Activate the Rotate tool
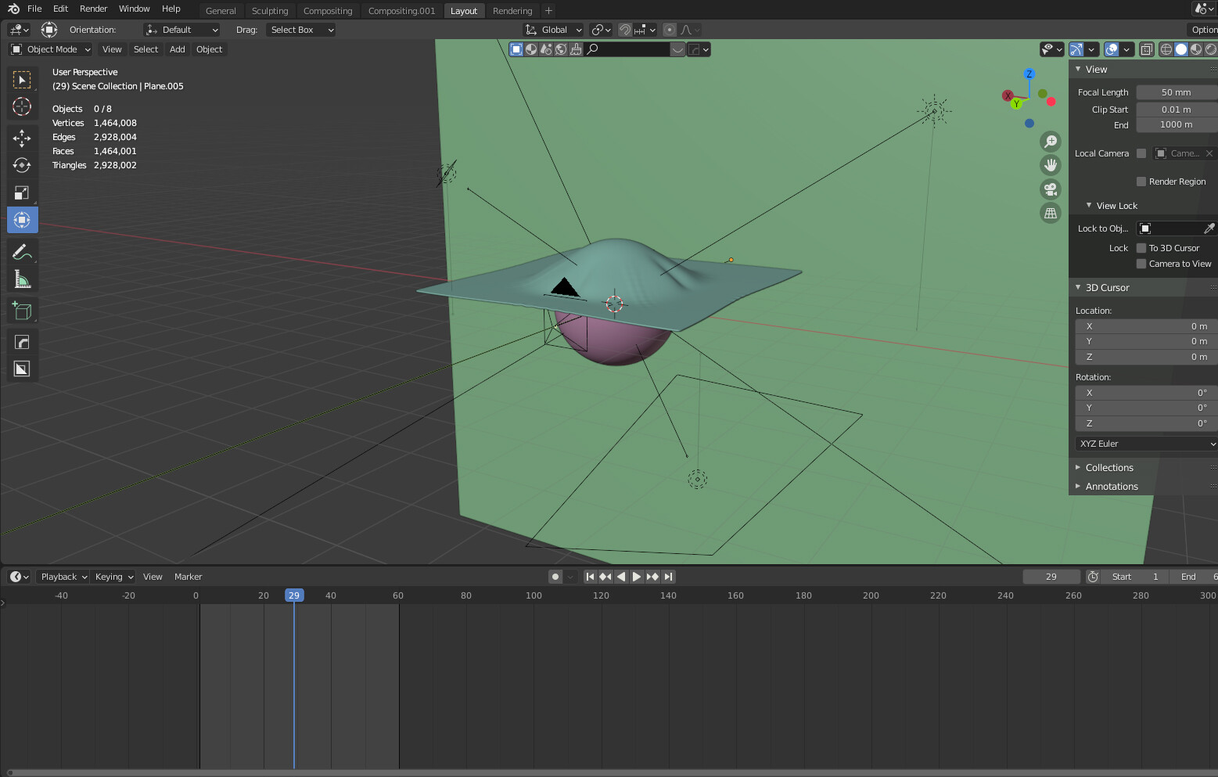1218x777 pixels. point(22,165)
